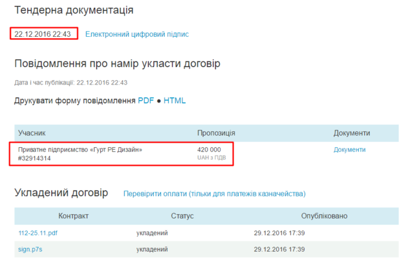Open the Електронний цифровий підпис link
Viewport: 401px width, 266px height.
point(137,34)
